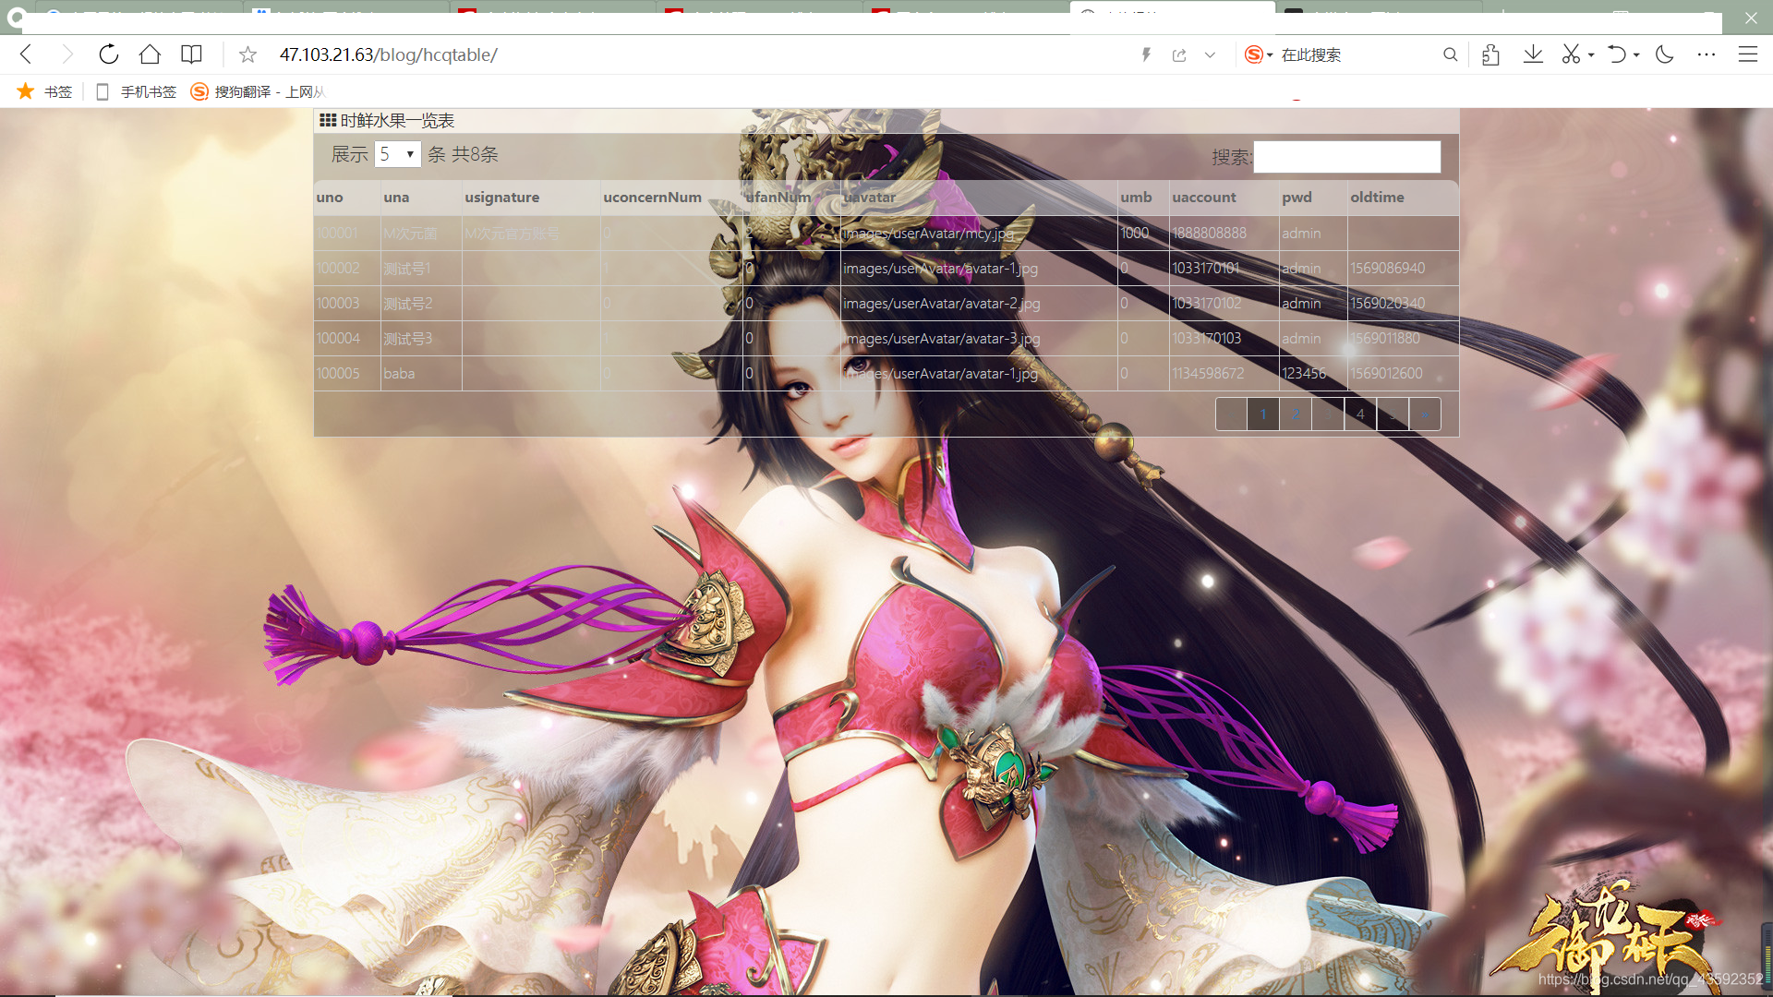The image size is (1773, 997).
Task: Open the browser extensions puzzle icon
Action: pyautogui.click(x=1490, y=54)
